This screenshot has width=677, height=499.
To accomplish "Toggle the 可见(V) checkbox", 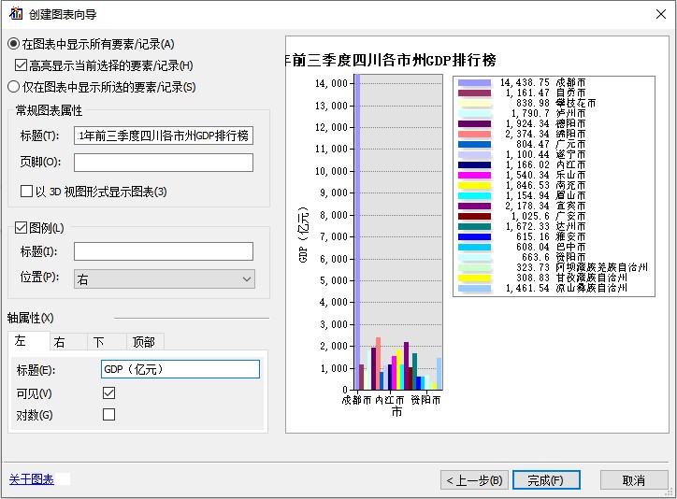I will (108, 392).
